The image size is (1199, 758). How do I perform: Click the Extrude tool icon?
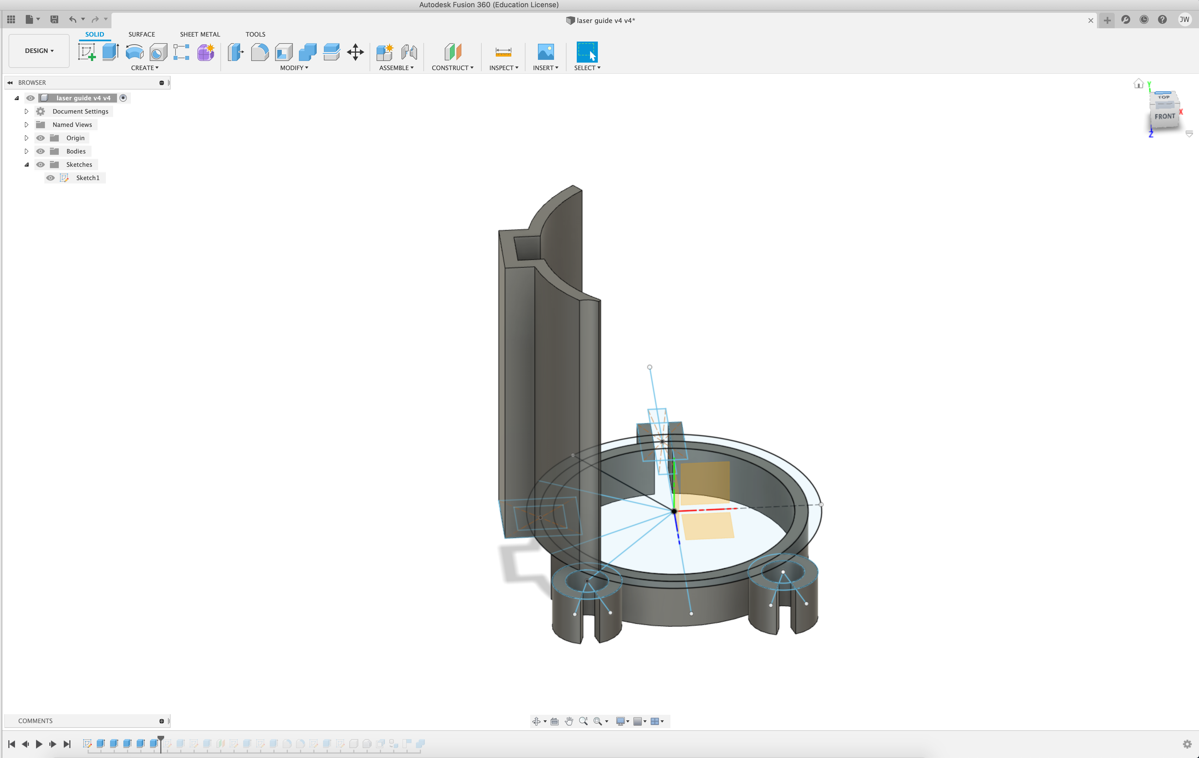pos(110,52)
